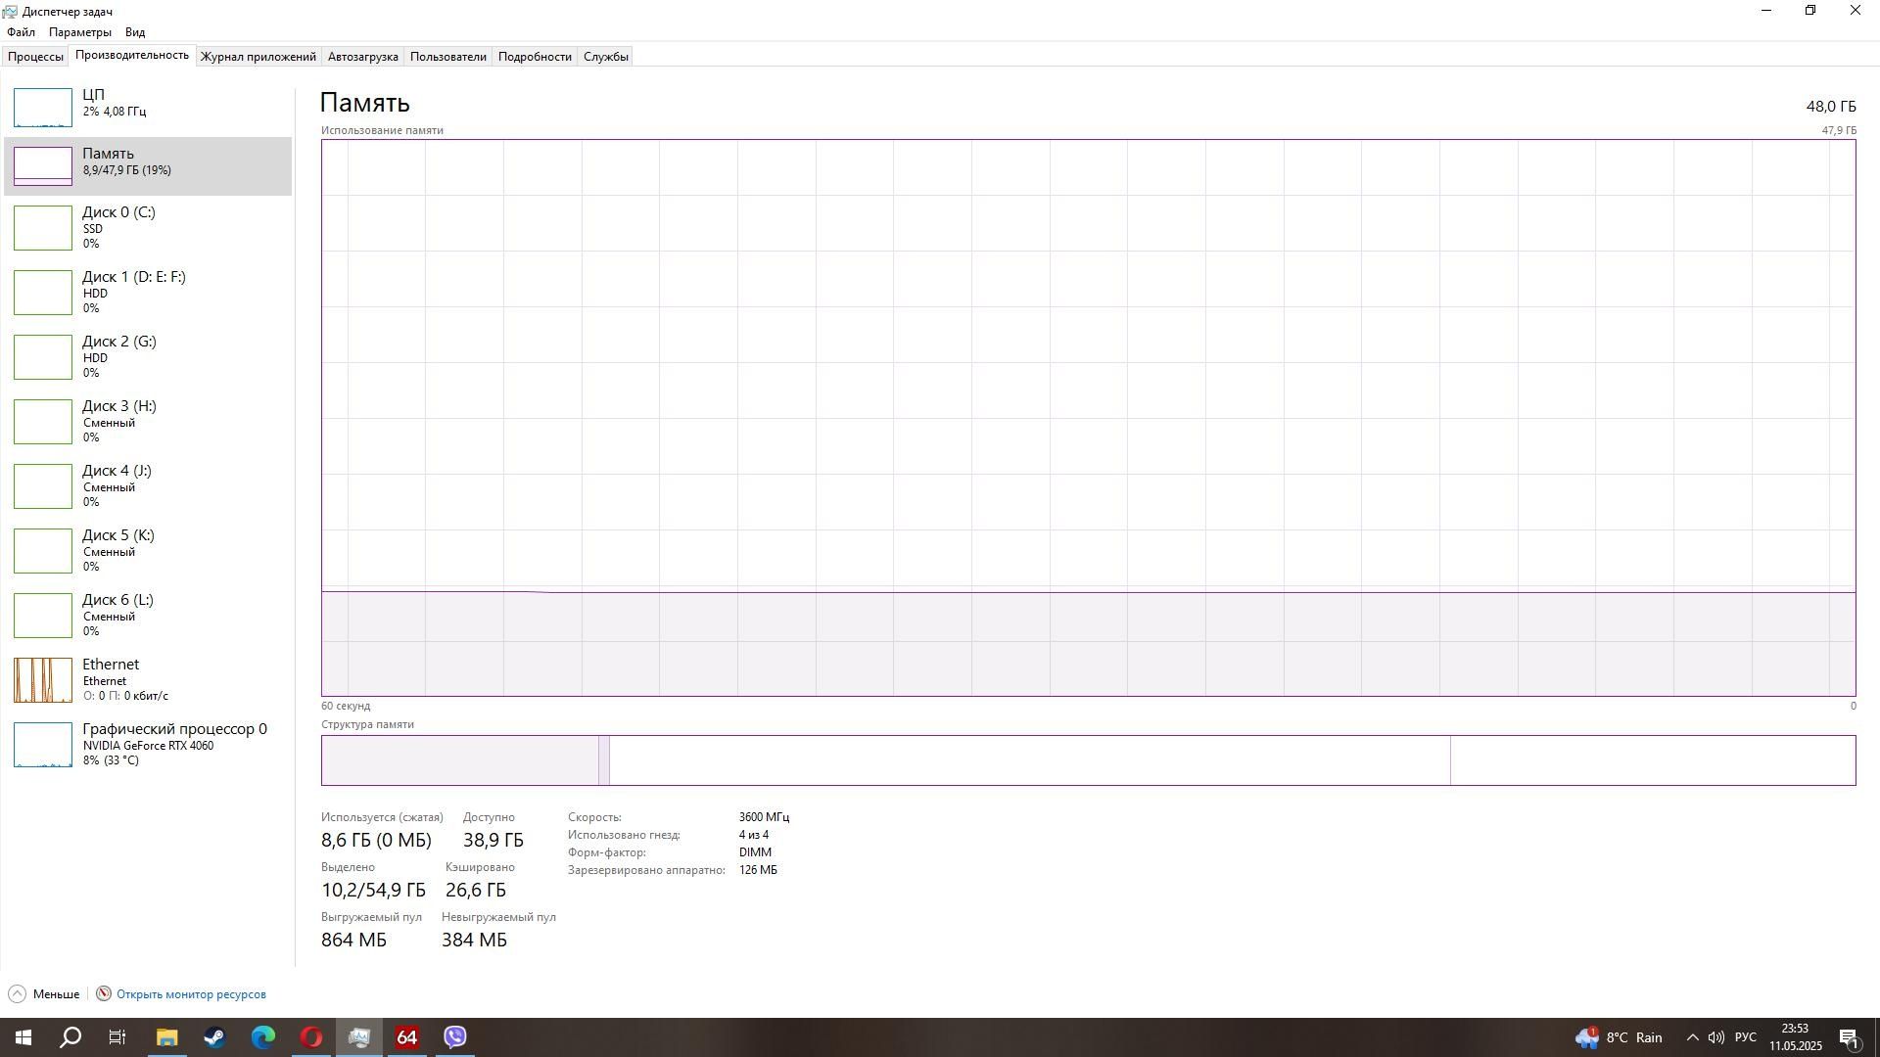
Task: Launch Opera browser from the taskbar
Action: pyautogui.click(x=310, y=1037)
